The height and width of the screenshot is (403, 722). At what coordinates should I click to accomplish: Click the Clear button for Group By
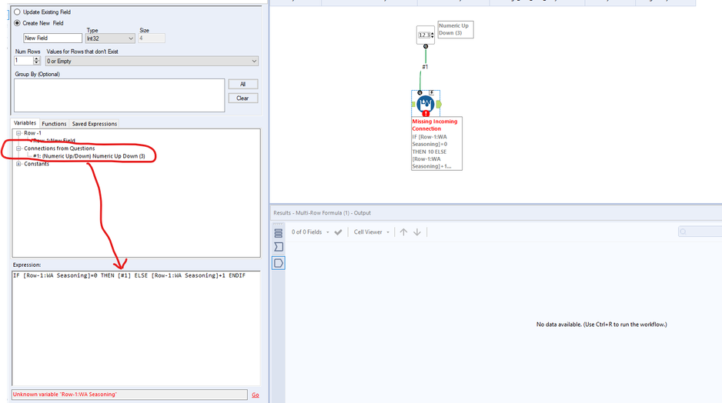[x=242, y=98]
